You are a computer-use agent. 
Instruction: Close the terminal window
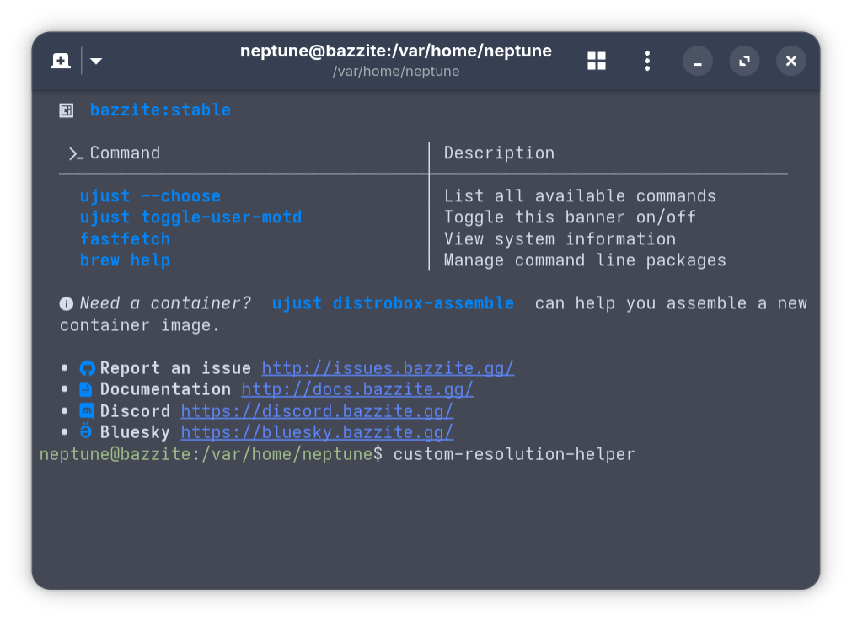790,61
